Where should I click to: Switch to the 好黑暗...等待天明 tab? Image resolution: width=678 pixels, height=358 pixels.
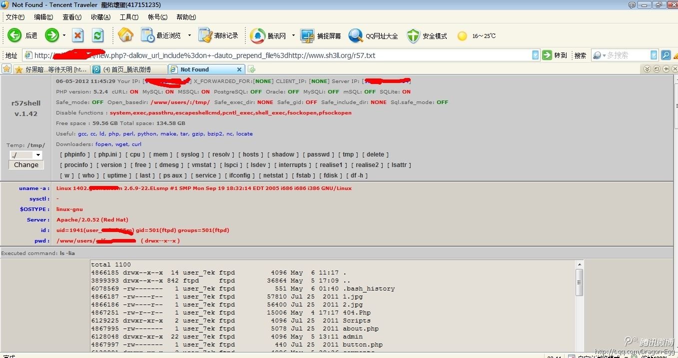[x=51, y=69]
